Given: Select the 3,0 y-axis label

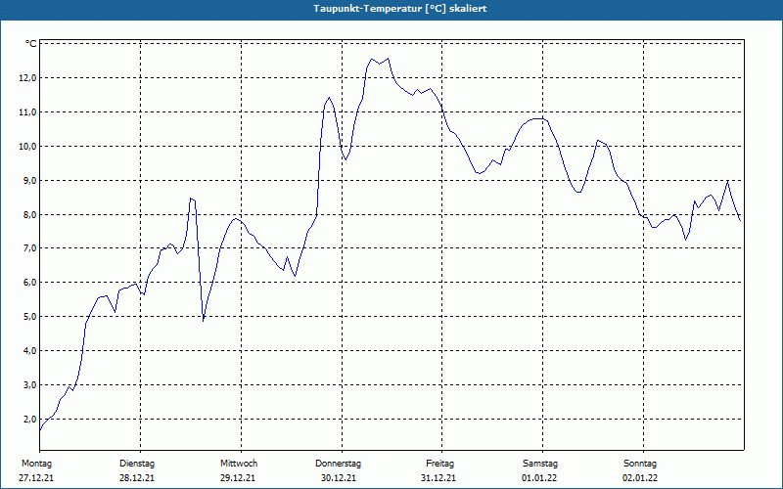Looking at the screenshot, I should coord(29,384).
